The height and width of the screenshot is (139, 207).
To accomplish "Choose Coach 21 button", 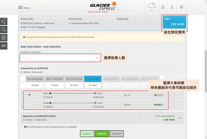I will 87,134.
